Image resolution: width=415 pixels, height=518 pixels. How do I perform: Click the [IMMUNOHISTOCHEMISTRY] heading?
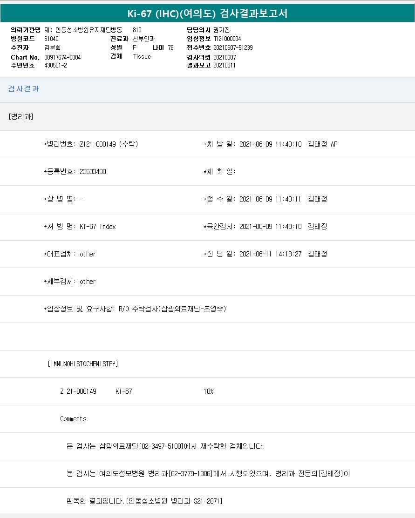pos(83,364)
